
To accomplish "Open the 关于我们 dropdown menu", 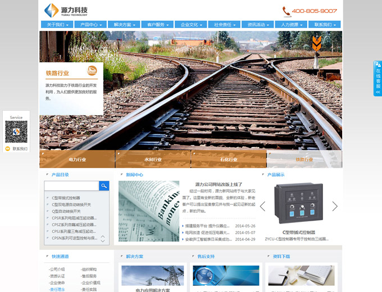I will 57,25.
